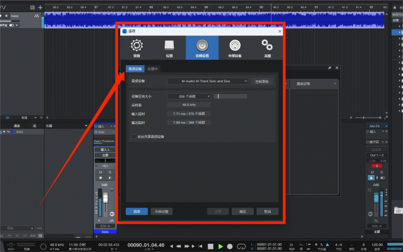Viewport: 403px width, 252px height.
Task: Click the 乐曲设置 (Song Setup) button
Action: coord(161,211)
